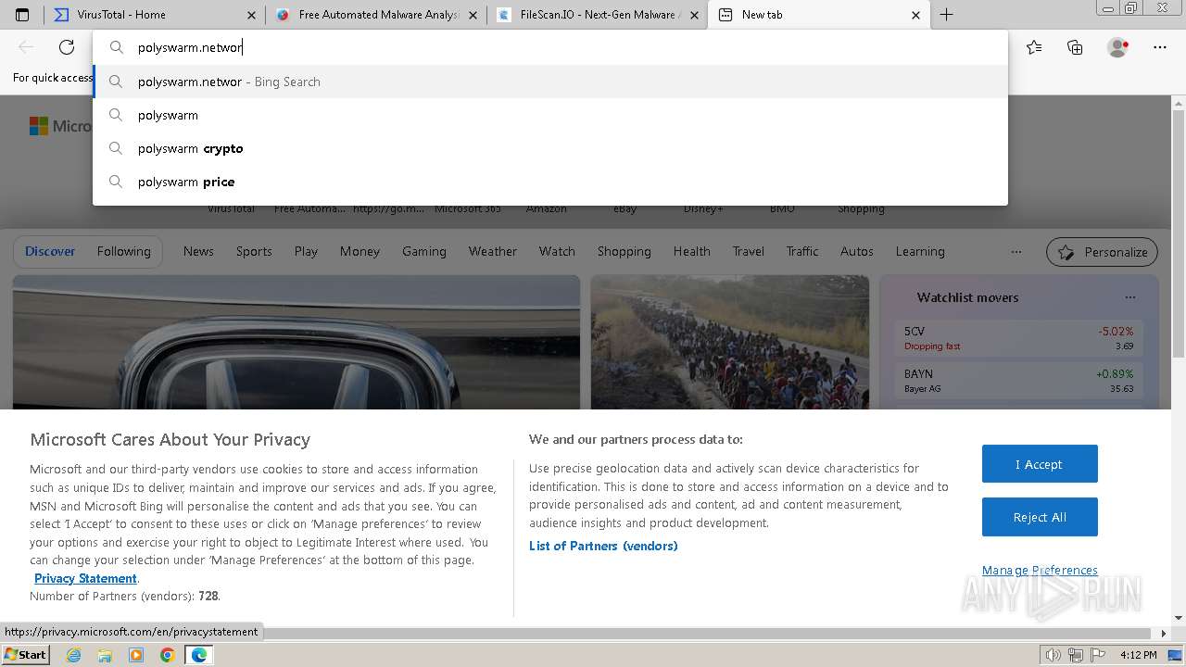Select the Discover feed tab

pyautogui.click(x=50, y=251)
